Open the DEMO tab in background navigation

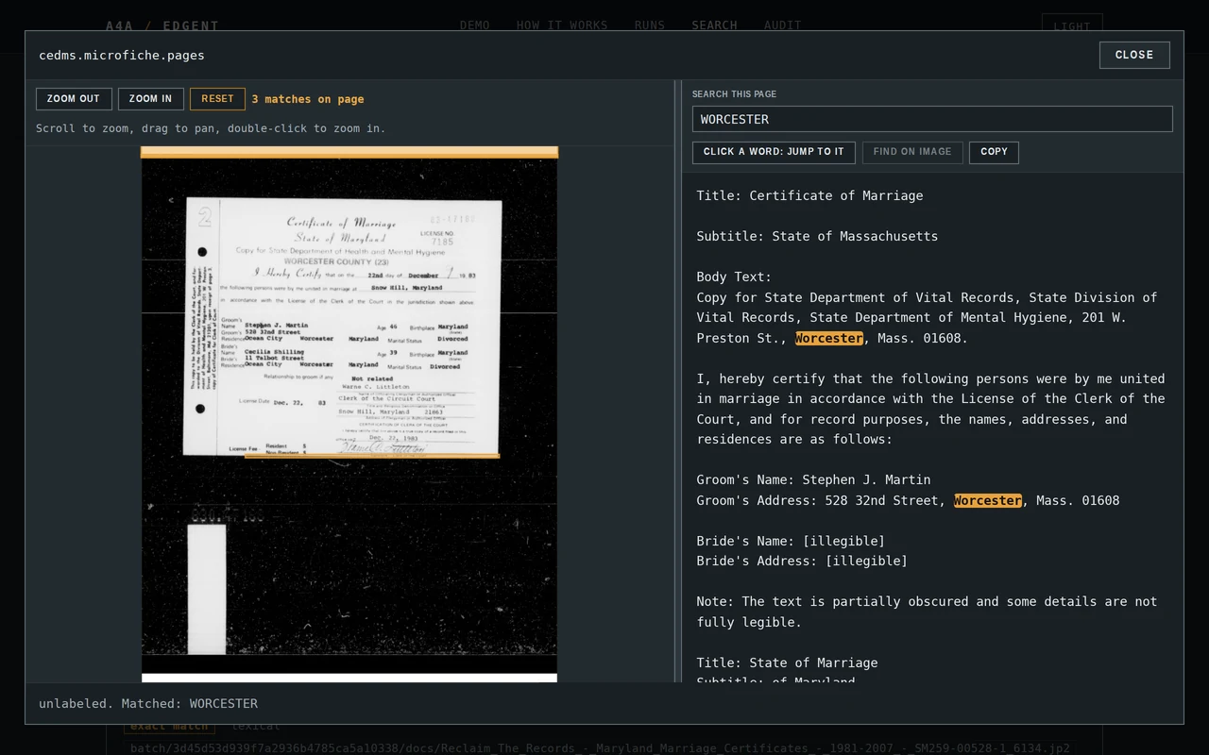475,25
